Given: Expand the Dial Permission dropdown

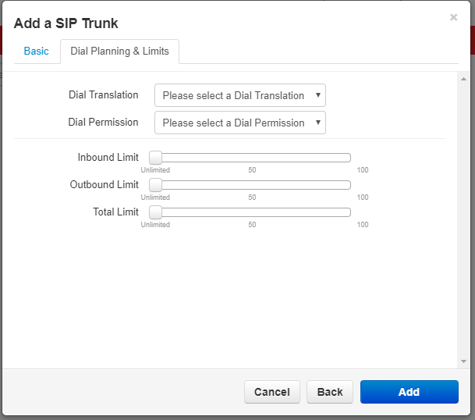Looking at the screenshot, I should 239,123.
